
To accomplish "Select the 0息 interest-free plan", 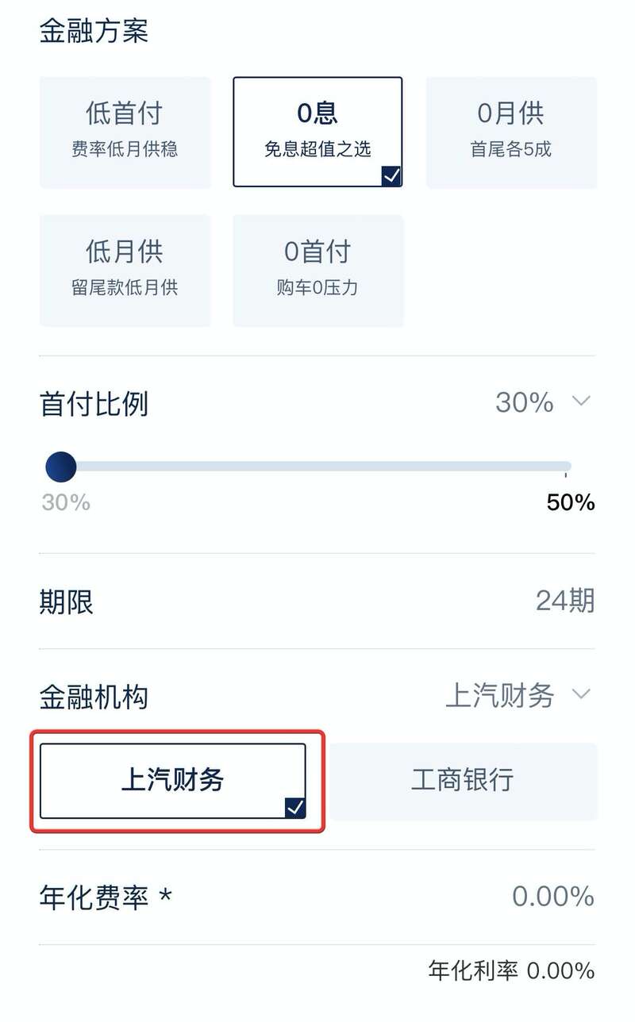I will 317,132.
